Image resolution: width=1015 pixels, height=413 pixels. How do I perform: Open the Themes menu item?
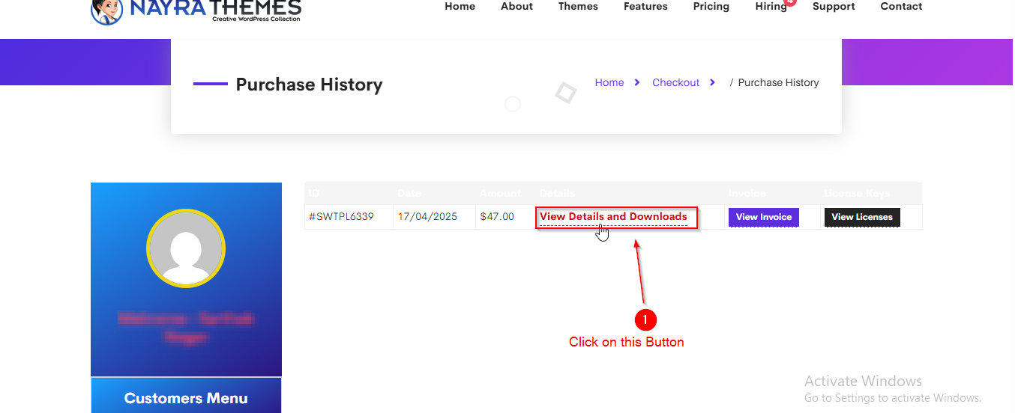pyautogui.click(x=578, y=7)
